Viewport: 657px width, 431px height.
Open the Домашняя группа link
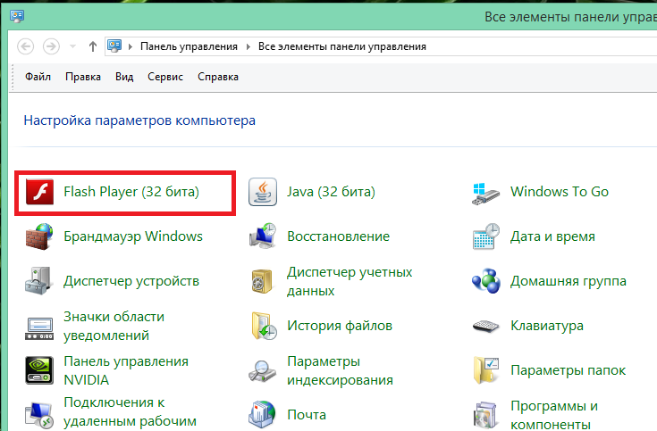[x=569, y=281]
